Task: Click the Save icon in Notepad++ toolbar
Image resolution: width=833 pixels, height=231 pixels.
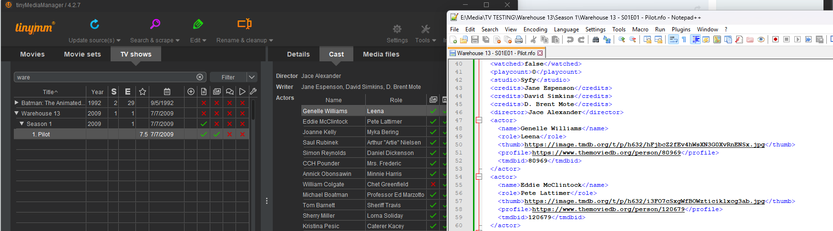Action: tap(475, 39)
